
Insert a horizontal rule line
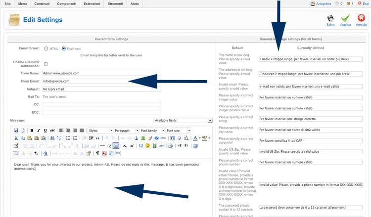coord(102,146)
